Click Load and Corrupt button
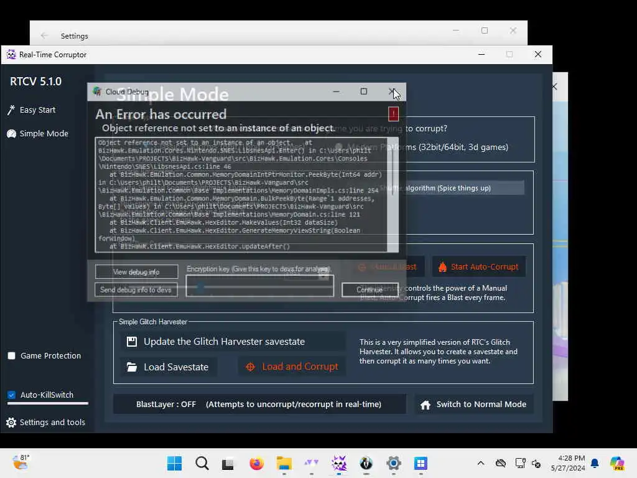637x478 pixels. coord(292,367)
